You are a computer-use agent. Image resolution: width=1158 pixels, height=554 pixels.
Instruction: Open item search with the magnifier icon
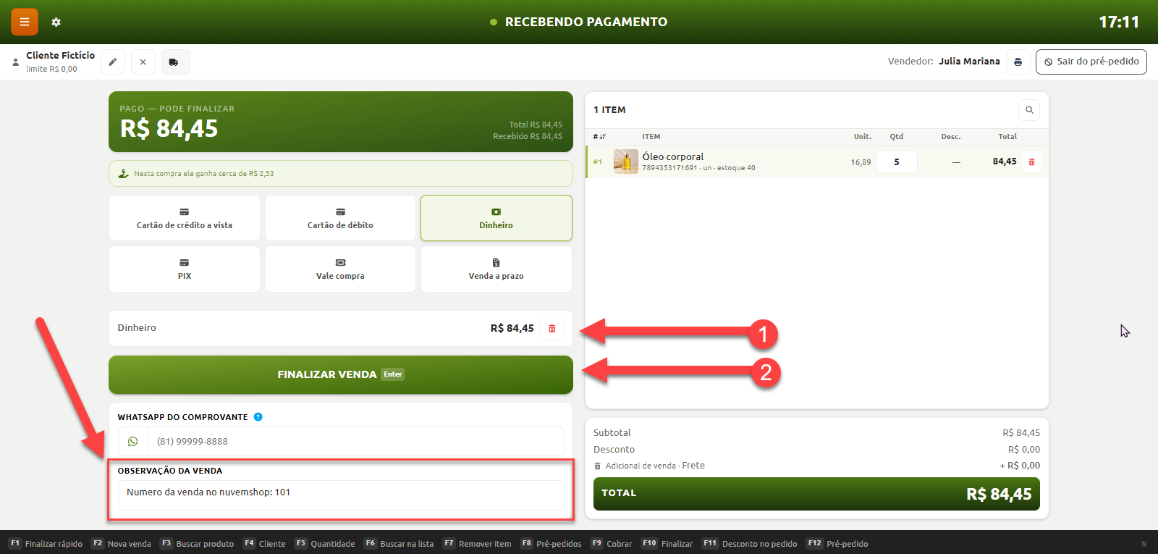1029,110
